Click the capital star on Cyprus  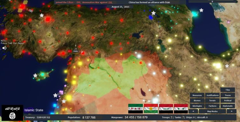coord(35,75)
